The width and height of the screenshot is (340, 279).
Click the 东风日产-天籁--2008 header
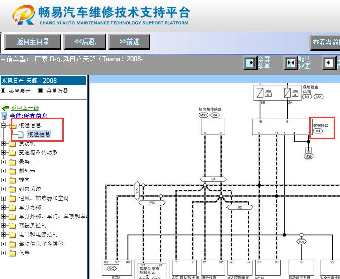coord(43,81)
